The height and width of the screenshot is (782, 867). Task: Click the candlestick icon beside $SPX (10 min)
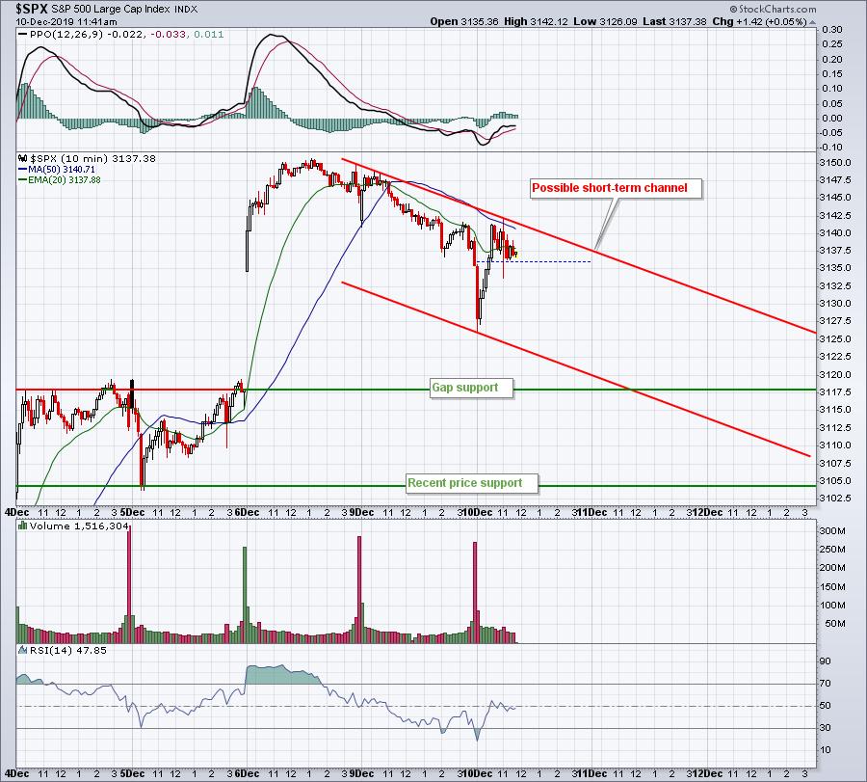pos(23,158)
